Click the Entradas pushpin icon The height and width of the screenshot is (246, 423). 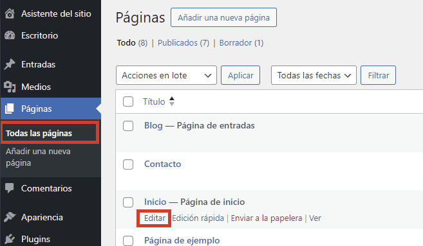pyautogui.click(x=10, y=64)
